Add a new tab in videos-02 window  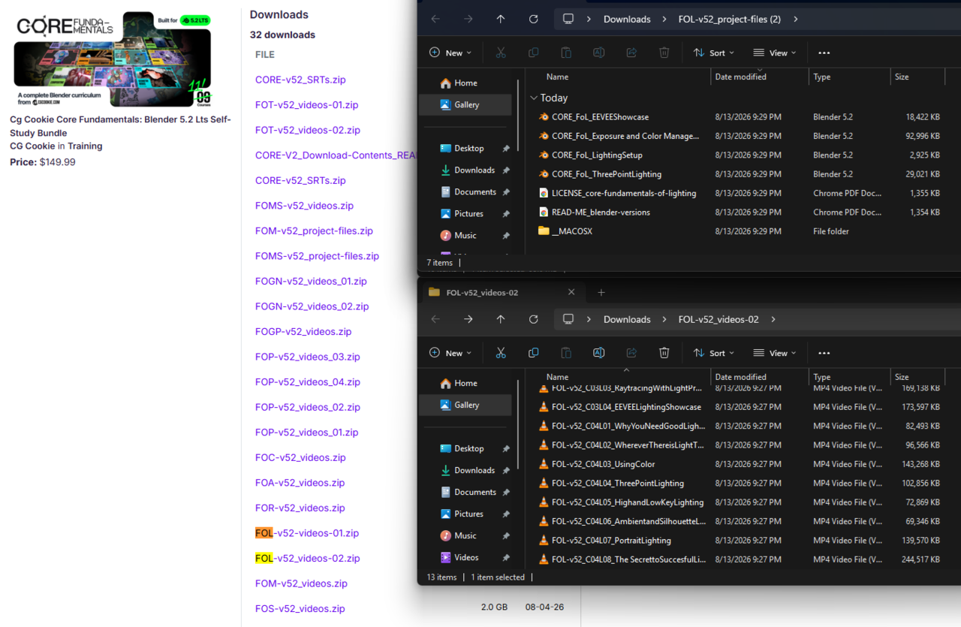point(601,293)
